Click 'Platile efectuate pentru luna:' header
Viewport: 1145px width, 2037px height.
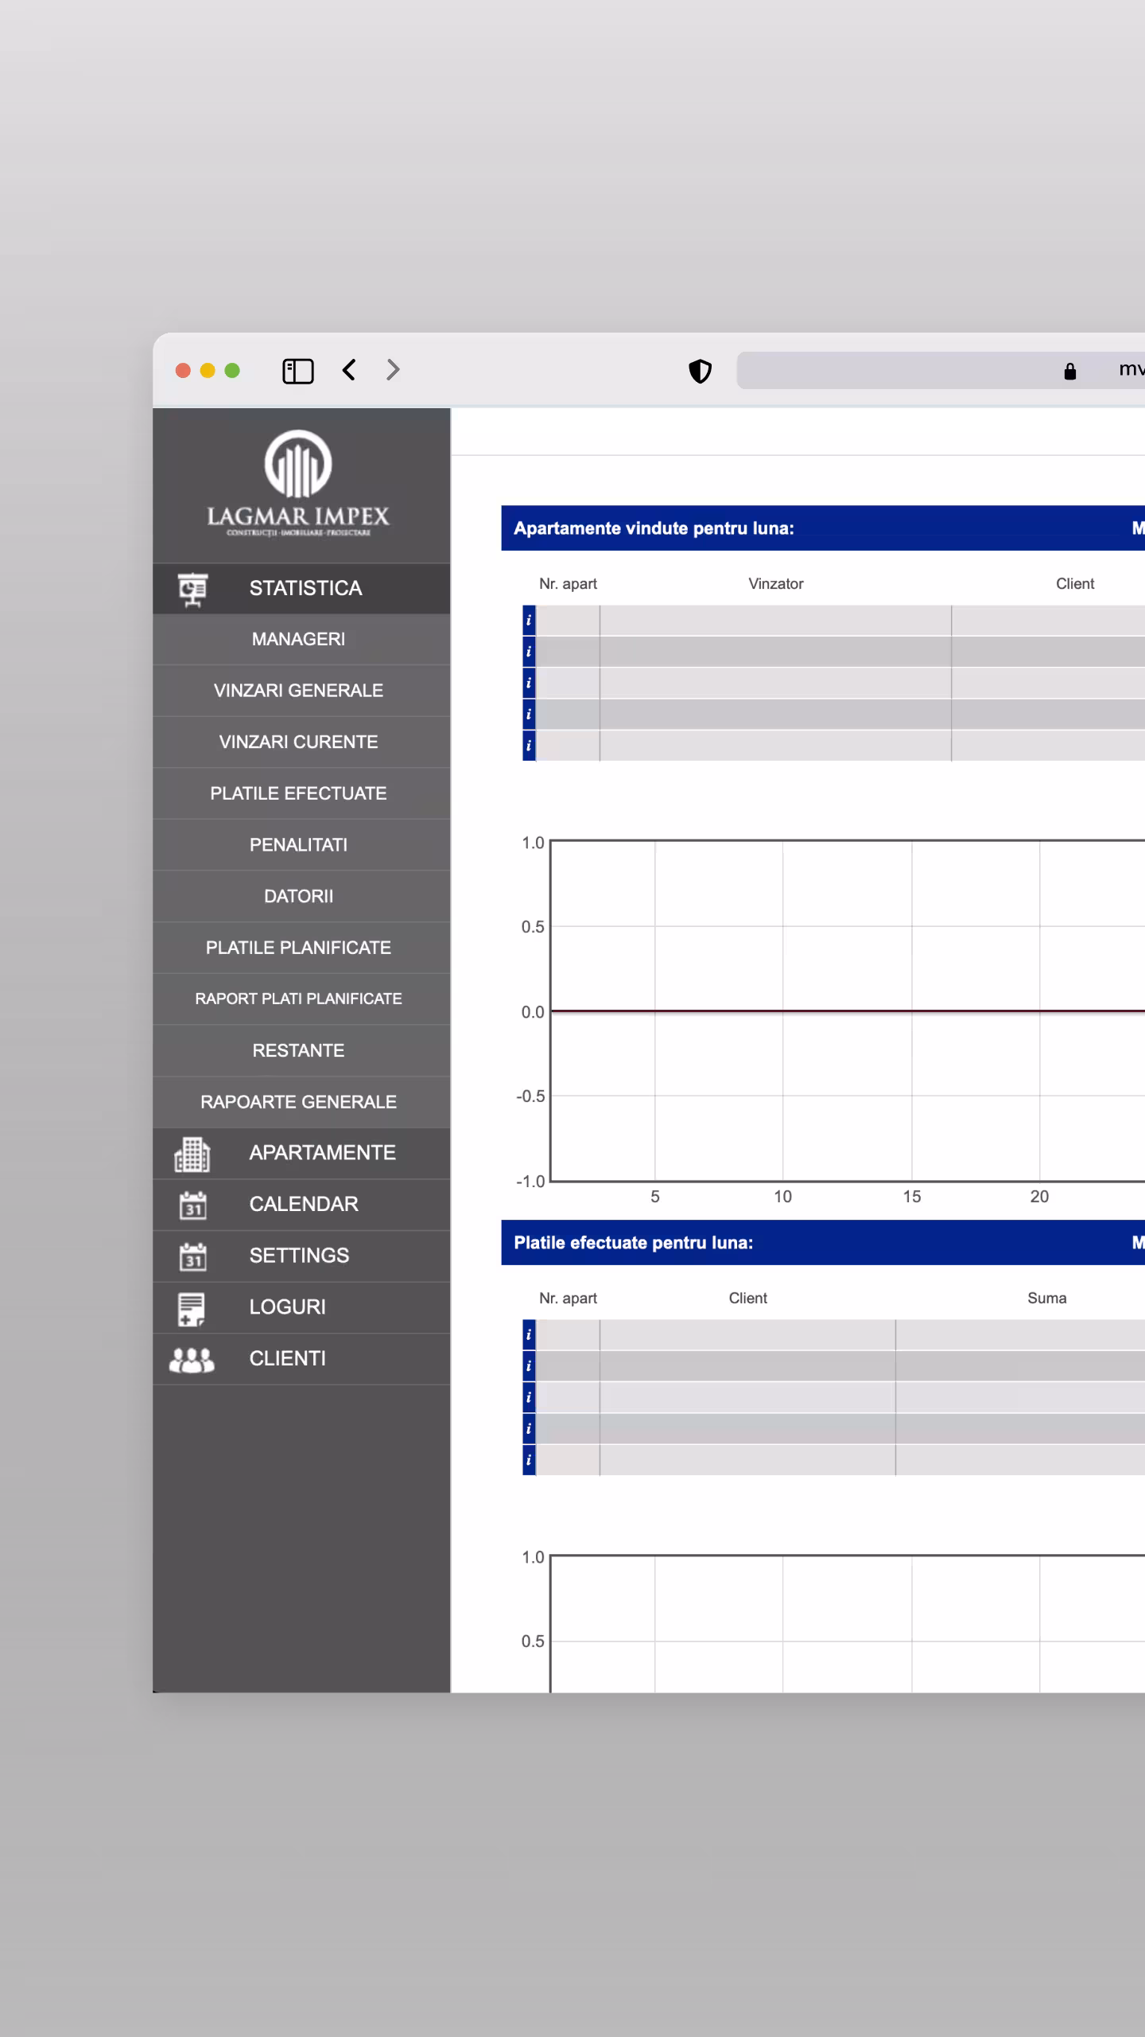[633, 1244]
